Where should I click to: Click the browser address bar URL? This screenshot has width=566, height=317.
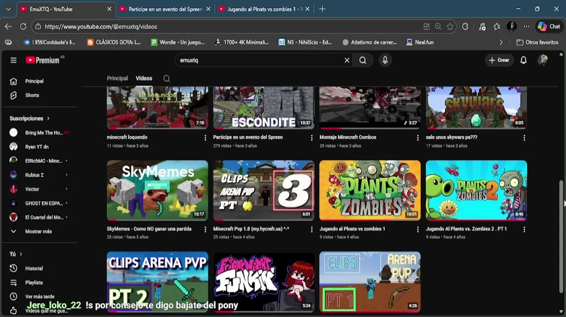101,26
